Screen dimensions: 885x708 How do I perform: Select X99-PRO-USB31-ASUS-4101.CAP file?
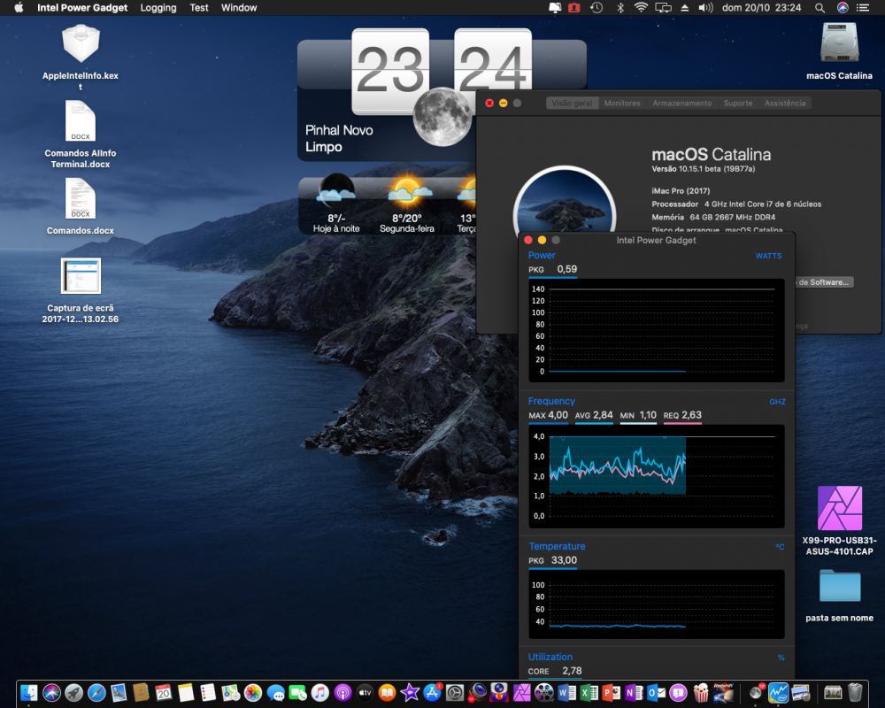pyautogui.click(x=839, y=520)
